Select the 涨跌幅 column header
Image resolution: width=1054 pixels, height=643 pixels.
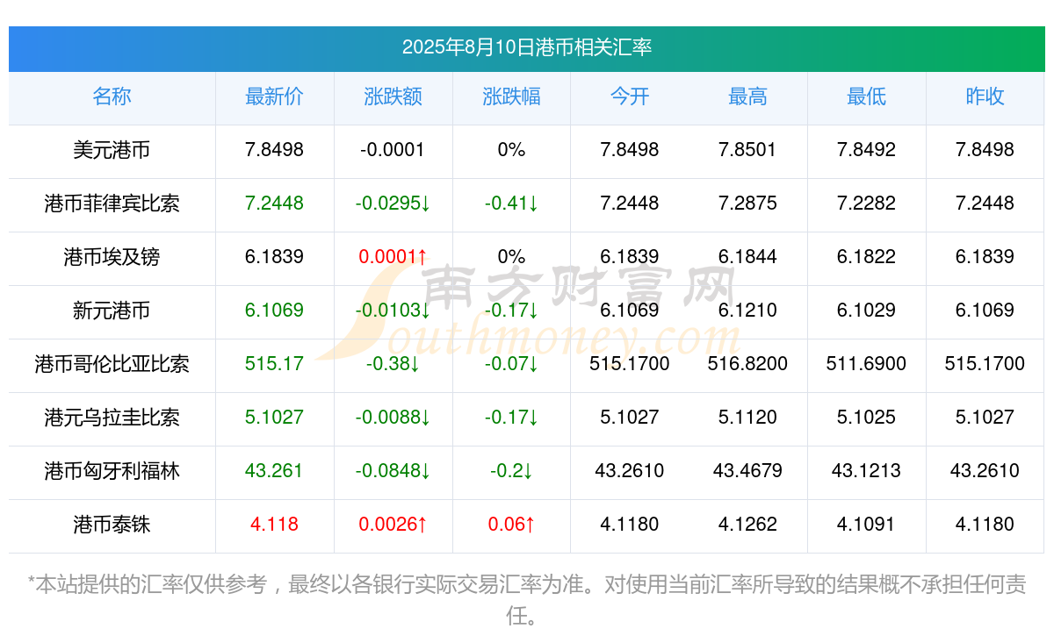[511, 96]
